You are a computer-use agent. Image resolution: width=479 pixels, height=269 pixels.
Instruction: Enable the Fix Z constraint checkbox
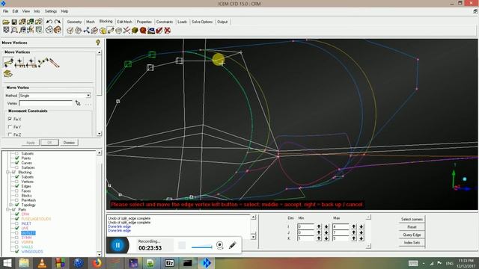tap(10, 134)
